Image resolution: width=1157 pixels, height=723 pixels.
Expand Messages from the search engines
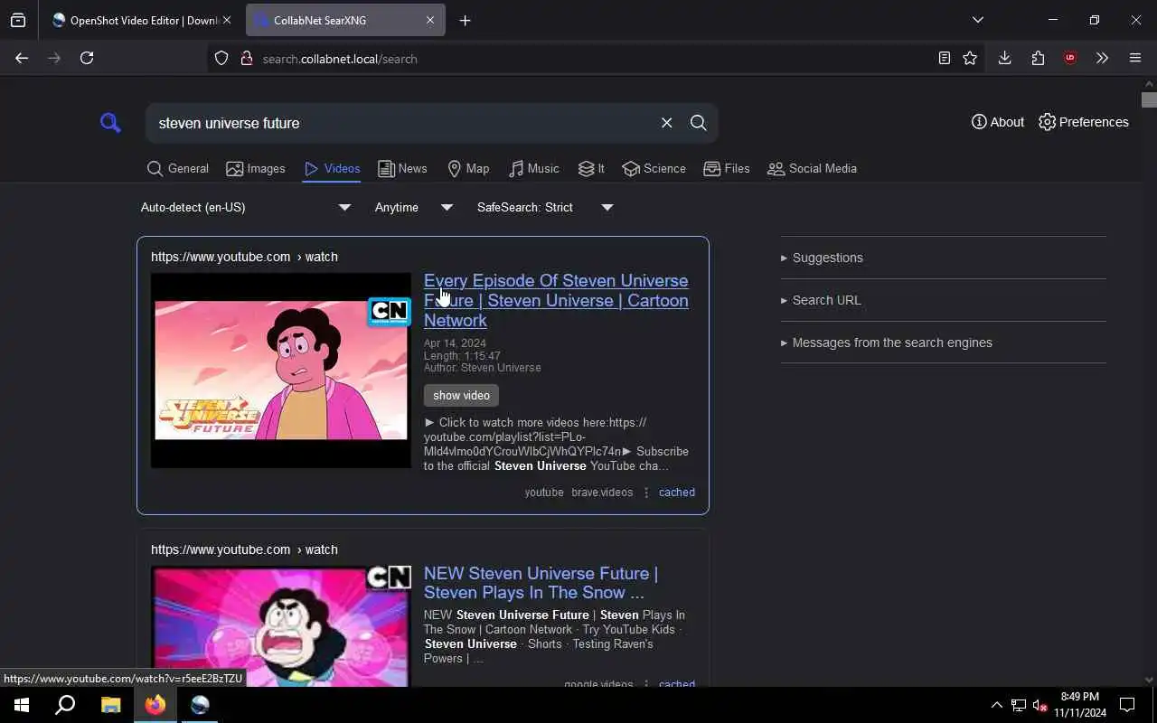point(886,343)
